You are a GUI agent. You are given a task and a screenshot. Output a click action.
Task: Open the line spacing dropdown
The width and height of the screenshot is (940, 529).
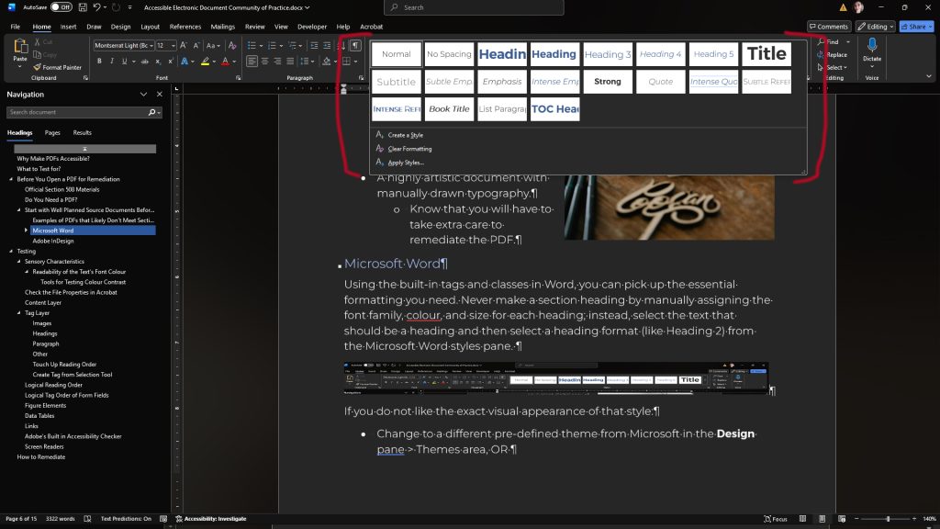[x=307, y=62]
